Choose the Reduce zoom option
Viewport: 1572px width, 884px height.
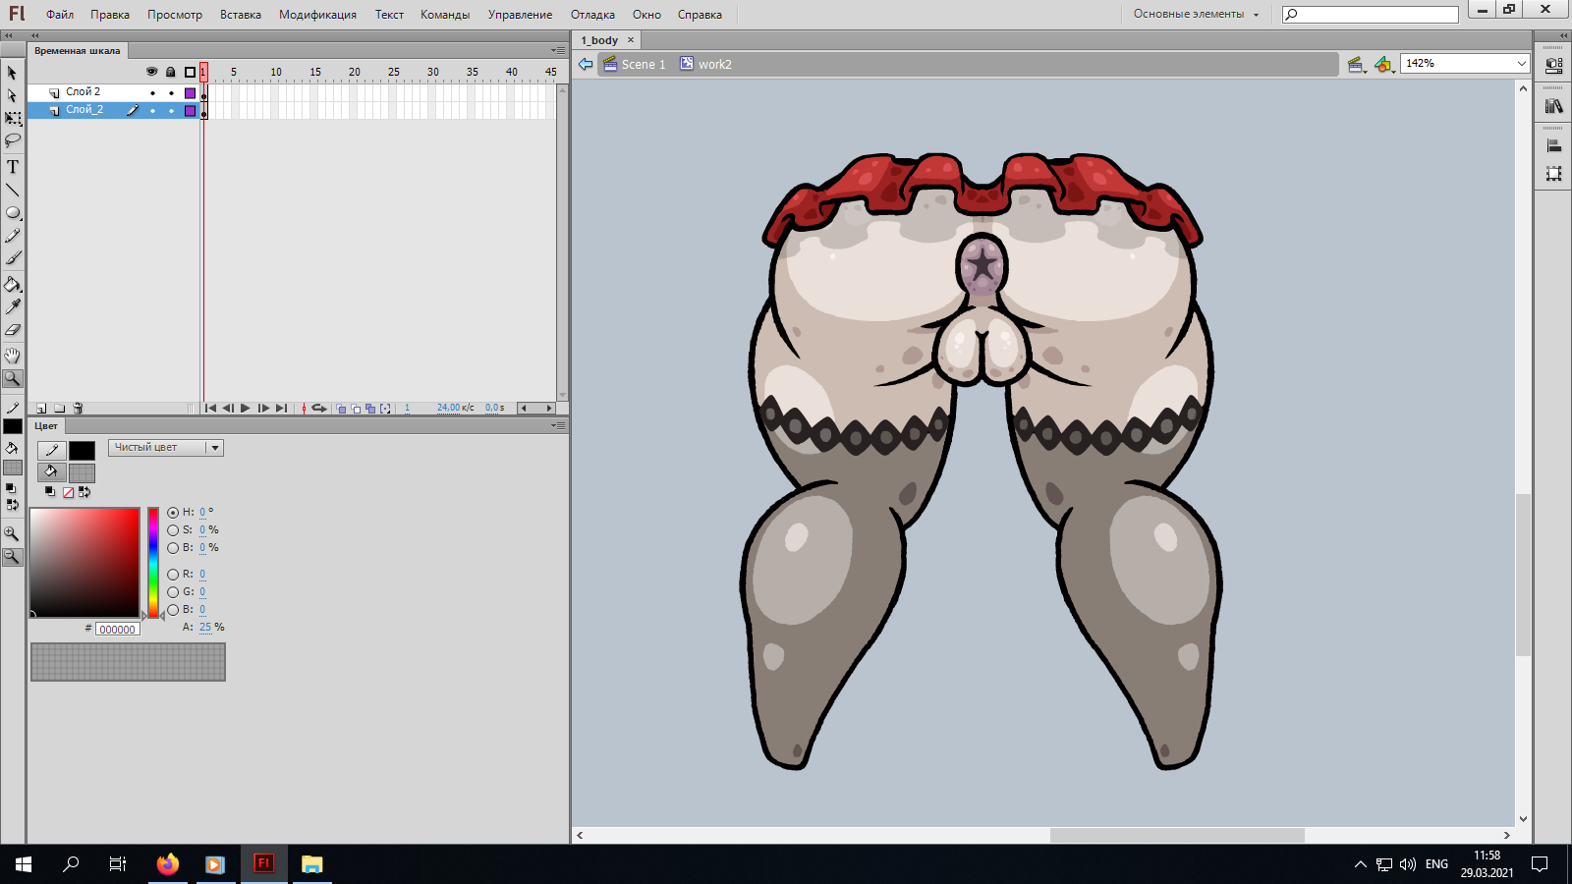pyautogui.click(x=12, y=557)
